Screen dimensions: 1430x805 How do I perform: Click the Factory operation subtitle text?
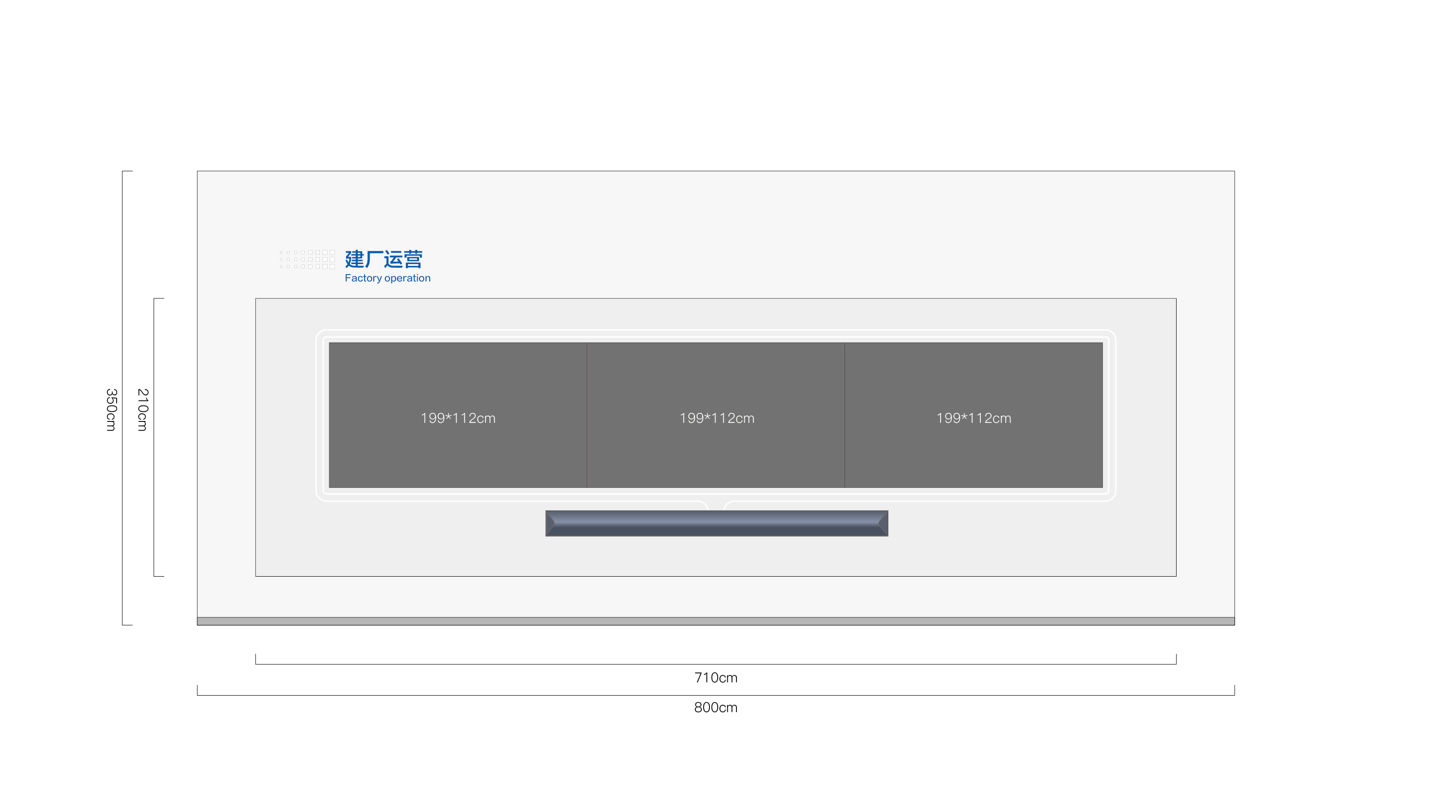(387, 278)
